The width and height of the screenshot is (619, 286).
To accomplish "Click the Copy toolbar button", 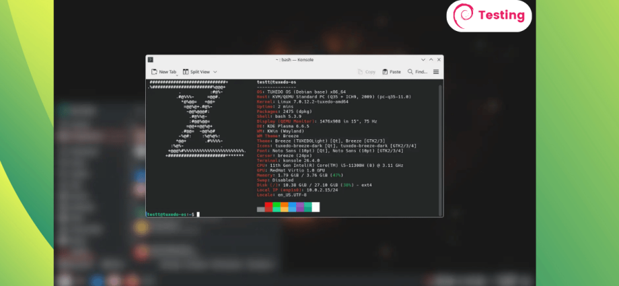I will [x=366, y=72].
